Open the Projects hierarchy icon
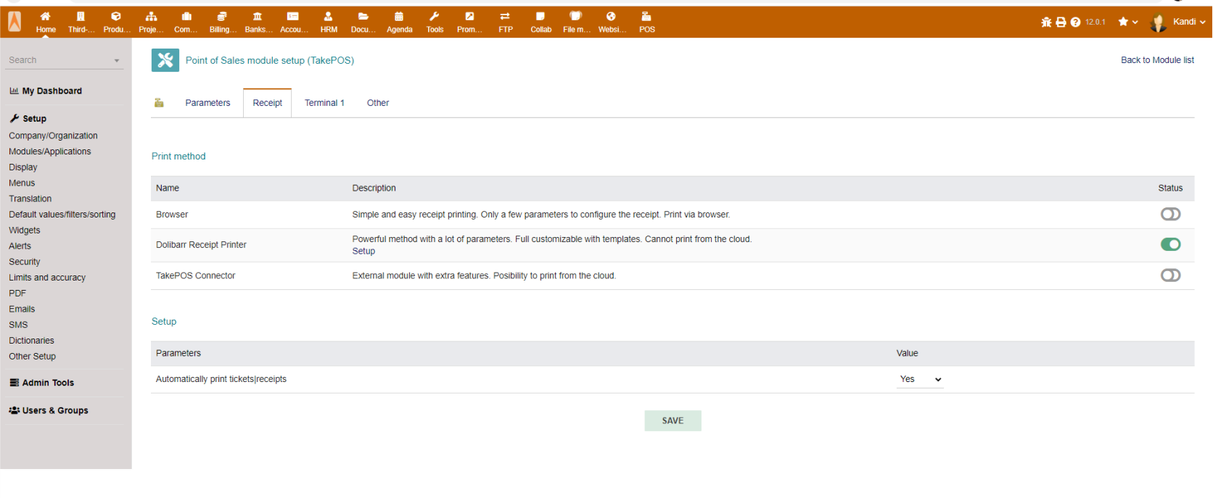This screenshot has width=1213, height=498. click(x=151, y=16)
